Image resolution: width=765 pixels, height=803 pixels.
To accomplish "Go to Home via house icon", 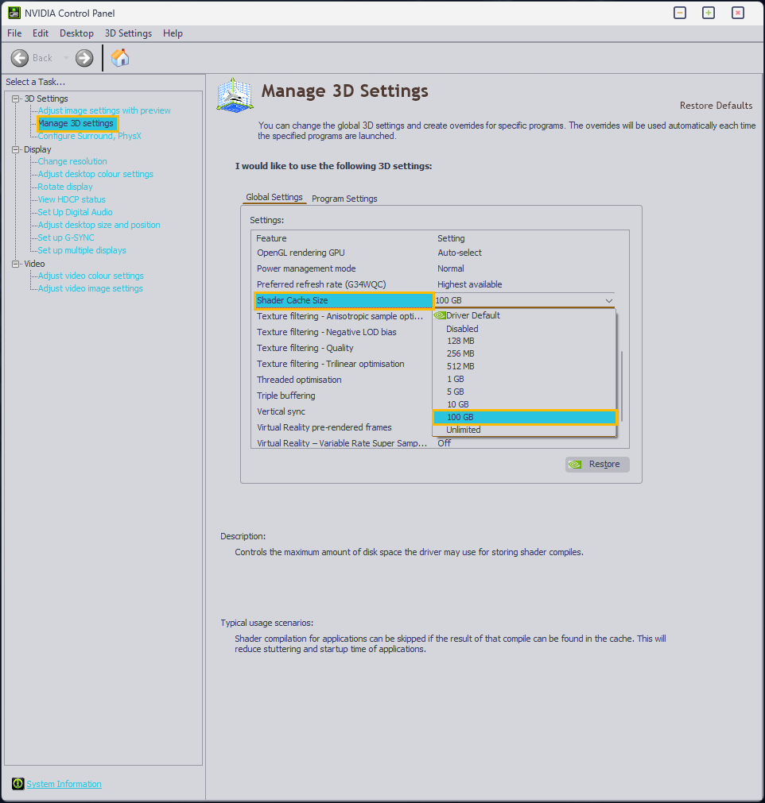I will [120, 57].
